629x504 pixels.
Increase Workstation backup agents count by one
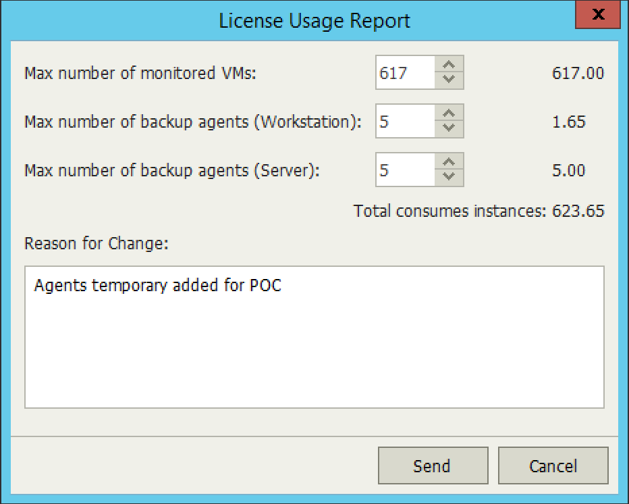(449, 114)
